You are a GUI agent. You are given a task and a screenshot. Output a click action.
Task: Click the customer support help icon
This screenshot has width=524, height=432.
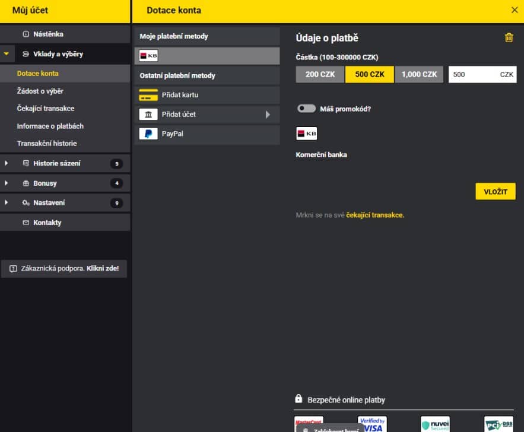tap(13, 269)
